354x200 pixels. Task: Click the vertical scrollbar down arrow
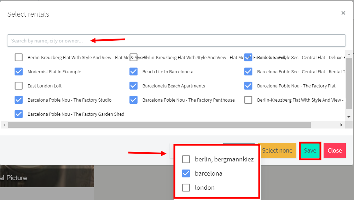(349, 116)
